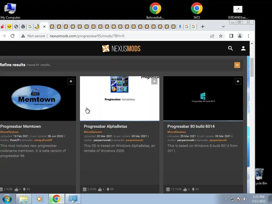Switch to the tab with the red padlock favicon

click(x=2, y=27)
